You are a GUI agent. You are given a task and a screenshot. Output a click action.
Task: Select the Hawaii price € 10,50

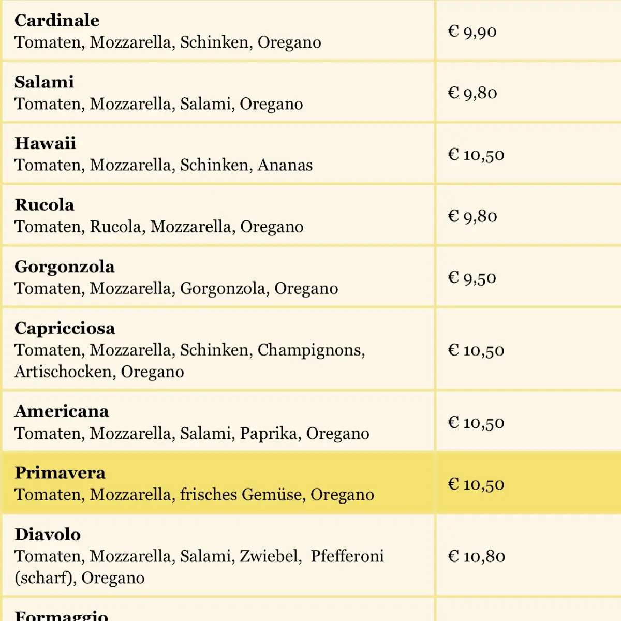[476, 155]
